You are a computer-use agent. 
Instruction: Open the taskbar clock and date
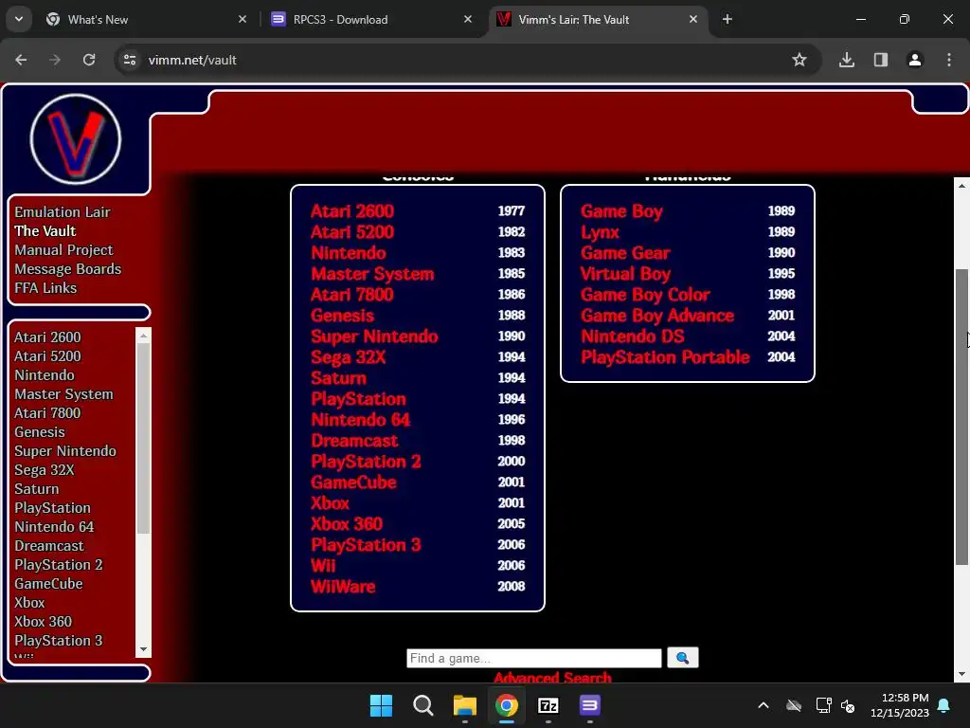point(900,705)
